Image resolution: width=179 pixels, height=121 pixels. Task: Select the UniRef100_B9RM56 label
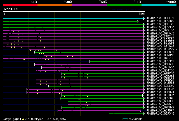[x=161, y=55]
